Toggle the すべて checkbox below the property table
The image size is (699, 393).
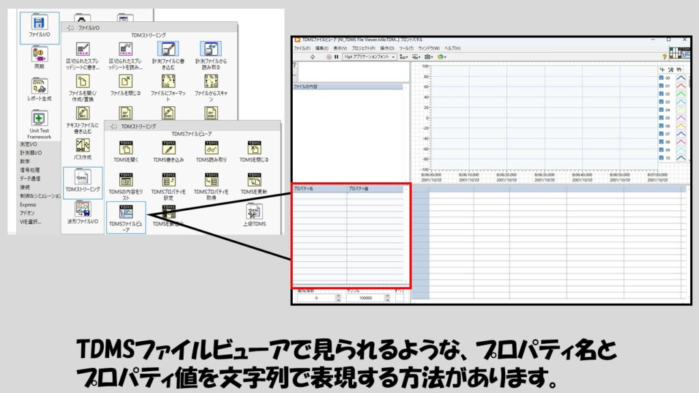point(399,298)
